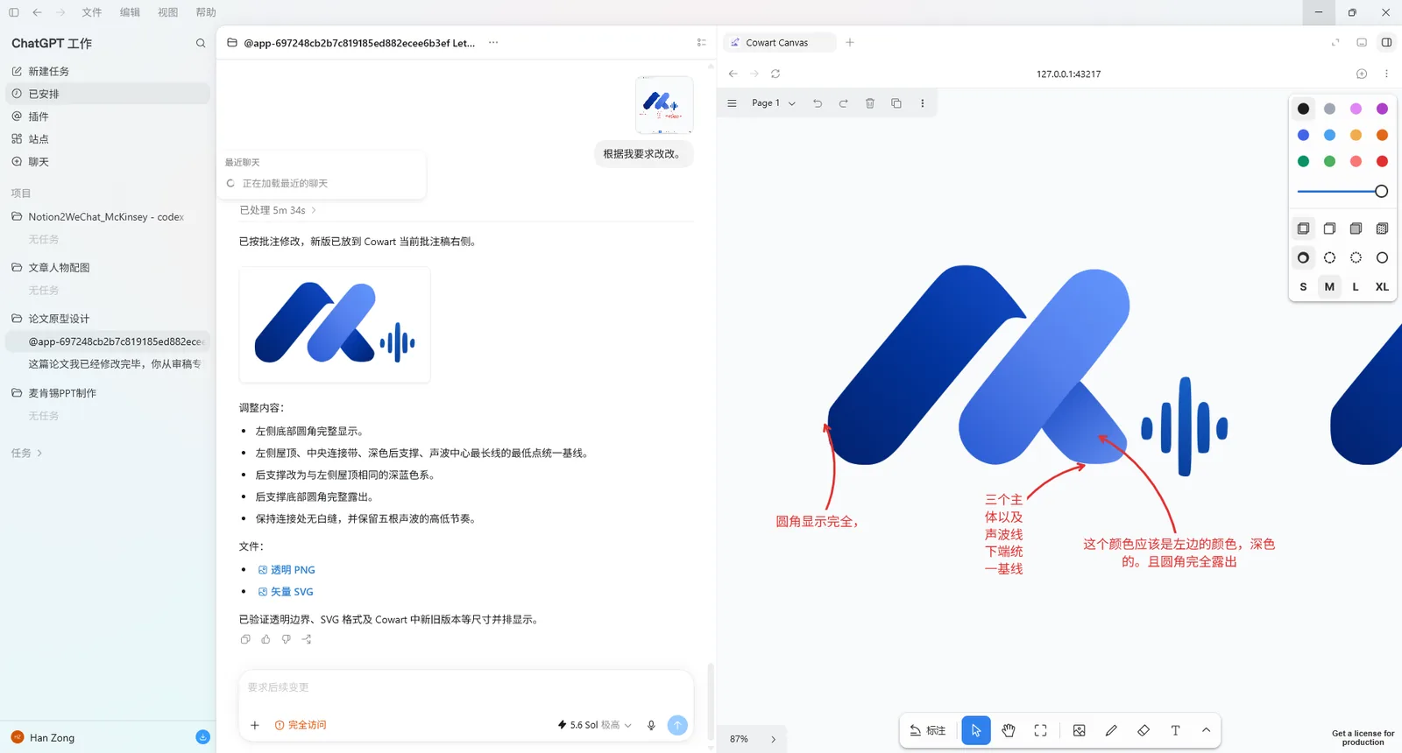Click the opacity slider handle
This screenshot has height=753, width=1402.
pos(1381,191)
